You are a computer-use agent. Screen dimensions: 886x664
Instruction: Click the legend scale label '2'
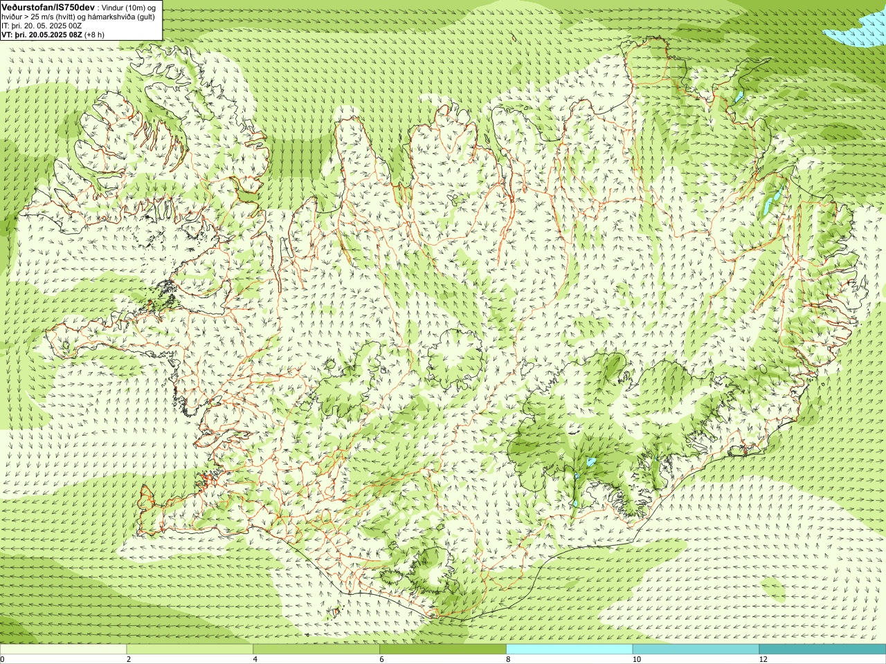point(129,660)
